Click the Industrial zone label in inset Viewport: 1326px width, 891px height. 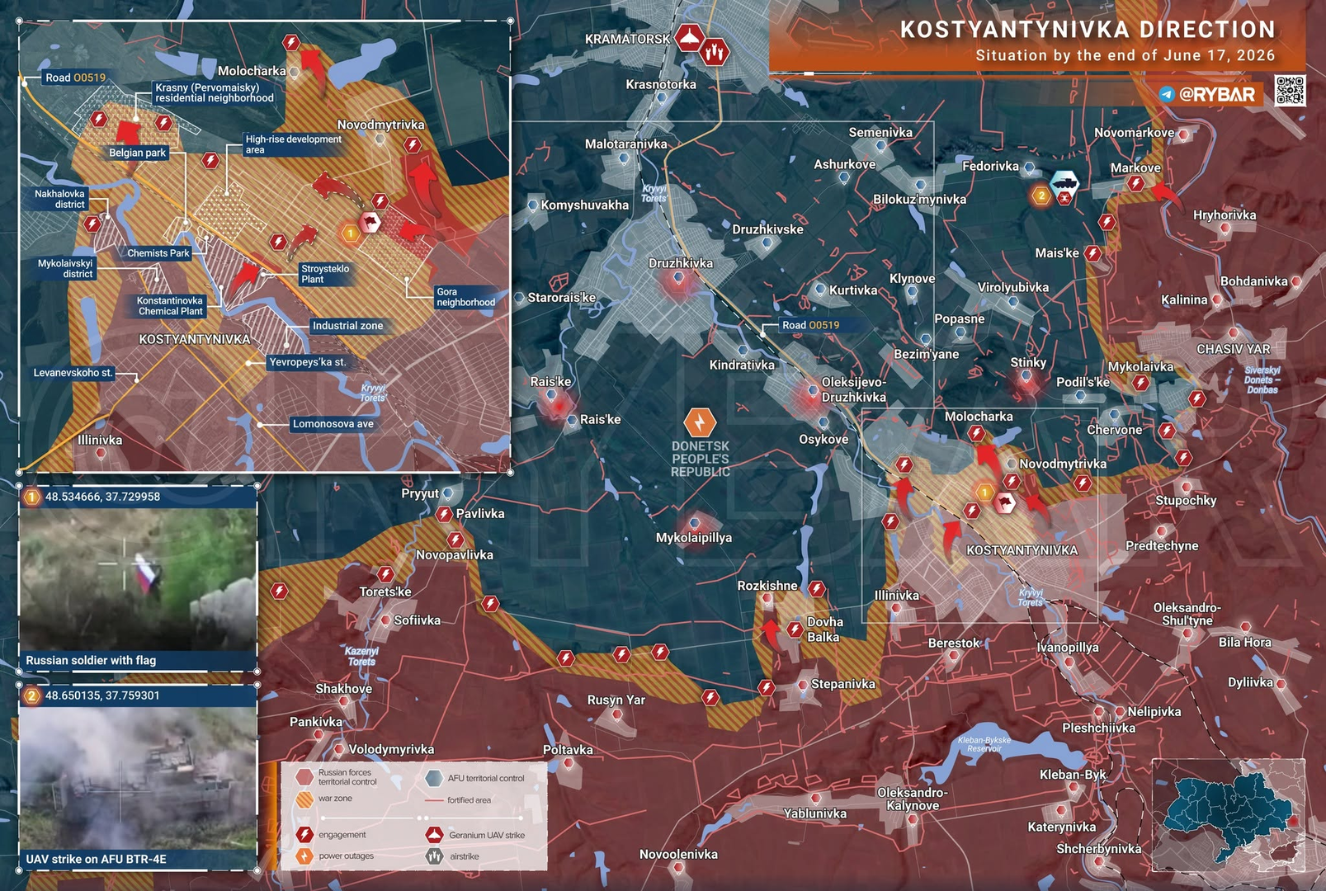pyautogui.click(x=347, y=326)
